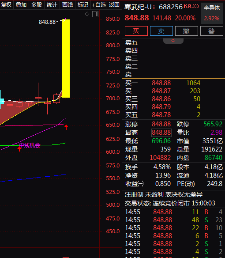The height and width of the screenshot is (258, 225).
Task: Click 返回 to go back
Action: click(114, 4)
